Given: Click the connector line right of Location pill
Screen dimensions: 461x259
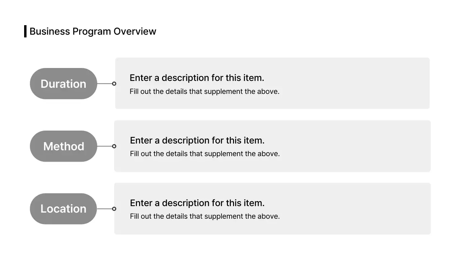Looking at the screenshot, I should pos(104,209).
